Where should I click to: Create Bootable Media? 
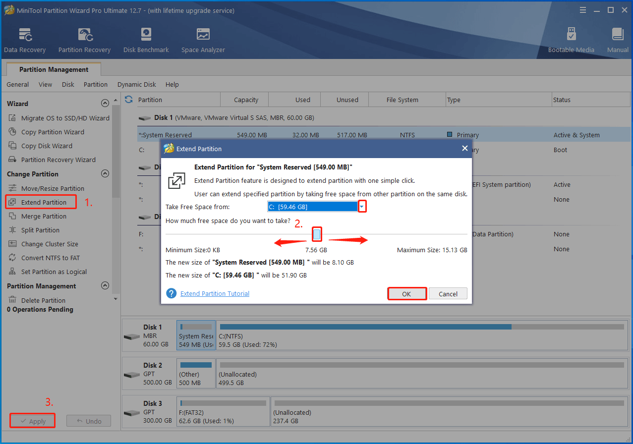pyautogui.click(x=571, y=41)
